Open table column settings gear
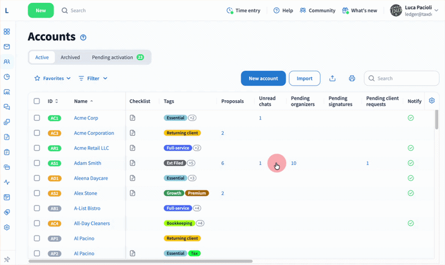This screenshot has height=265, width=445. [432, 101]
